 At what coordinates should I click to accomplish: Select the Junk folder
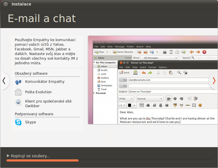(102, 74)
